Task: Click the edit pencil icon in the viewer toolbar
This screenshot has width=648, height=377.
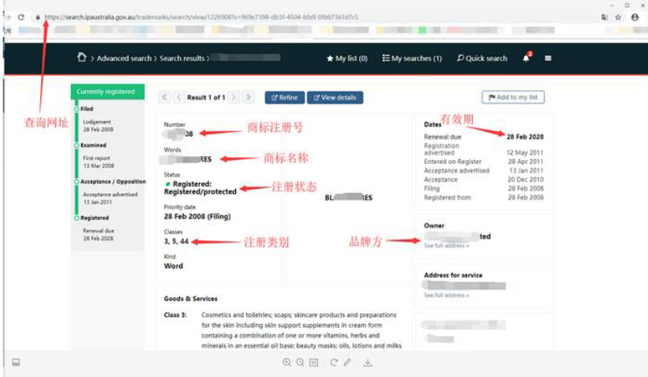Action: click(x=346, y=363)
